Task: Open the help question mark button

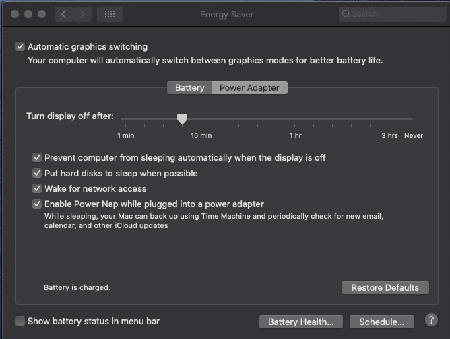Action: 431,319
